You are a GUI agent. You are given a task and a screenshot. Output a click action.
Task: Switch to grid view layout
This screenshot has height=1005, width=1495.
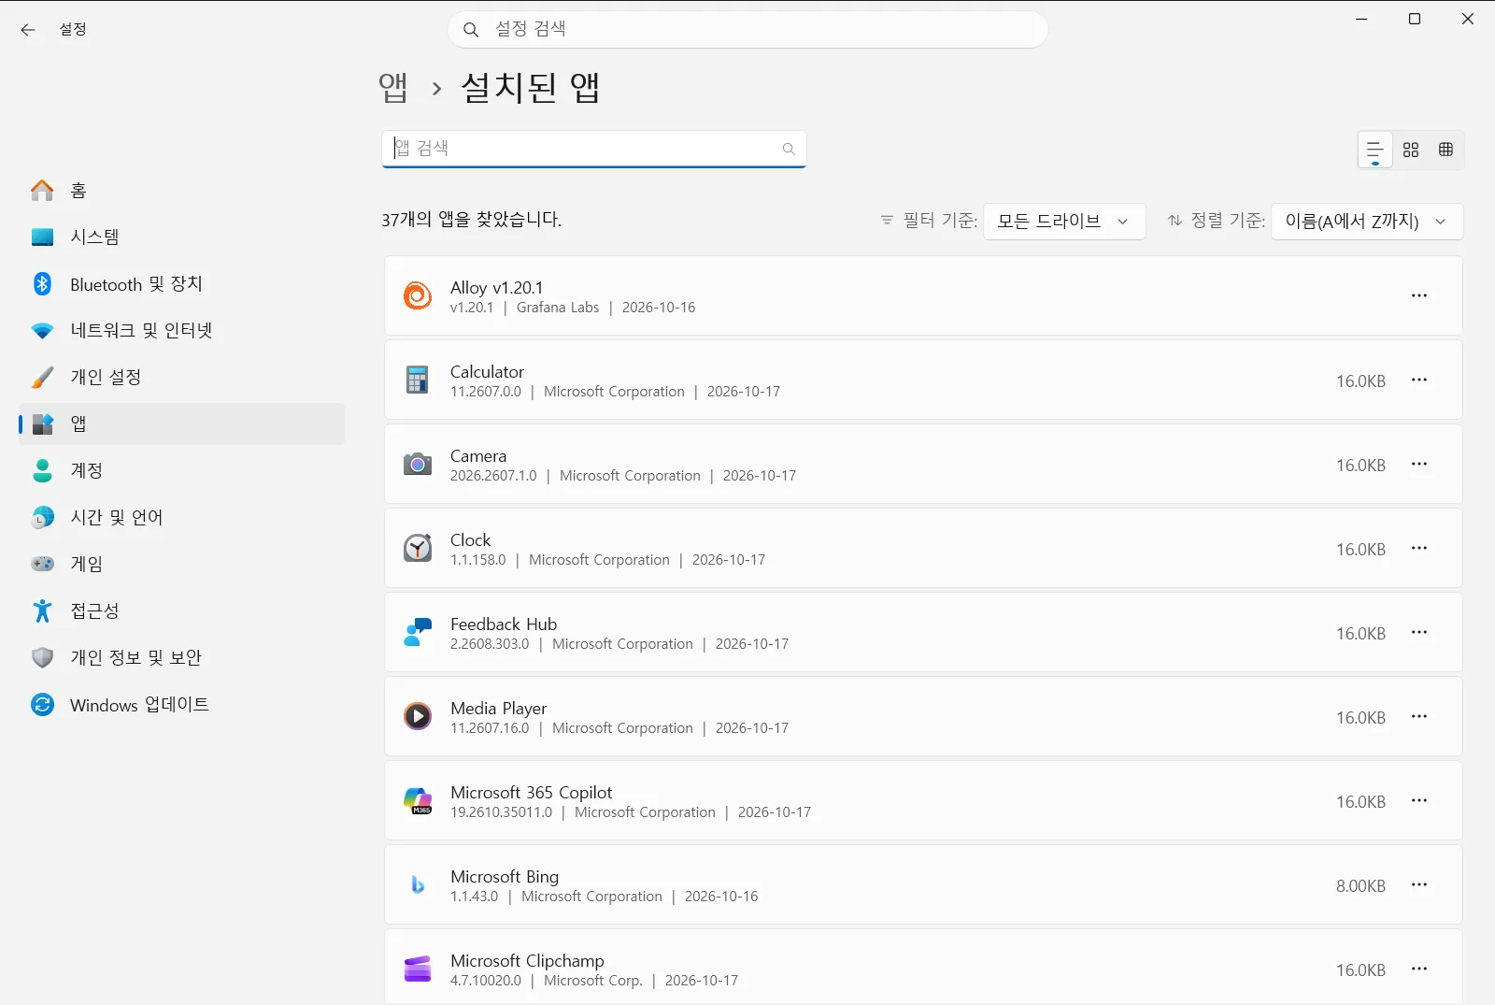point(1411,150)
